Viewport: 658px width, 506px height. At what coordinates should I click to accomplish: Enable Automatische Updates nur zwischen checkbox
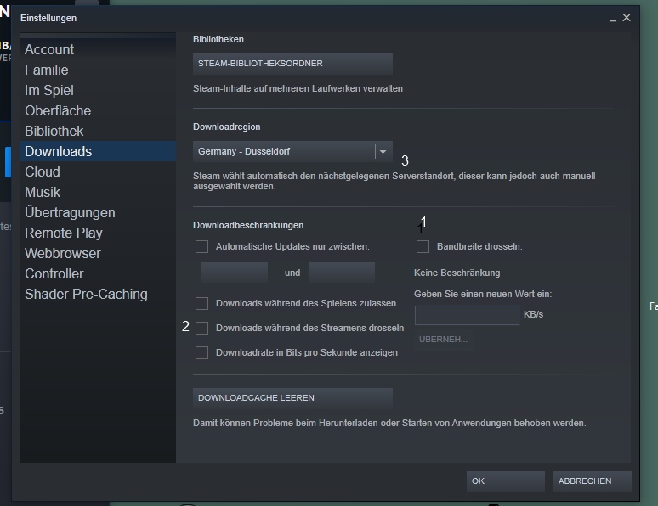201,246
